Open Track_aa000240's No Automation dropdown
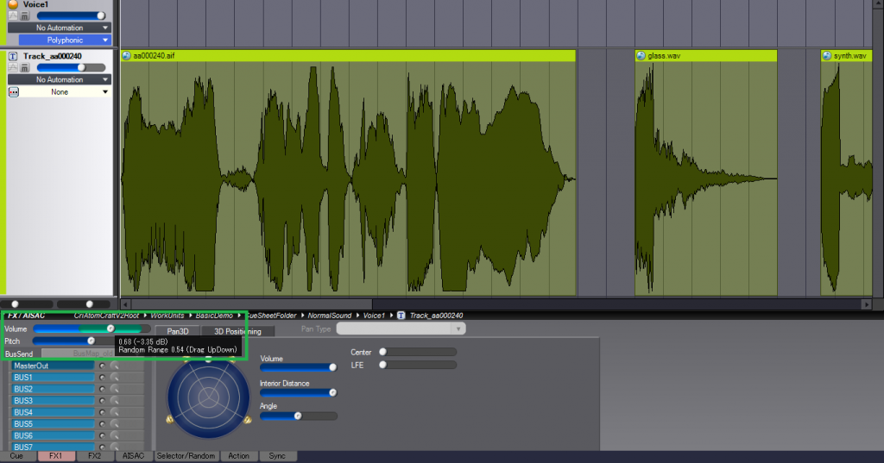Viewport: 884px width, 463px height. click(60, 79)
